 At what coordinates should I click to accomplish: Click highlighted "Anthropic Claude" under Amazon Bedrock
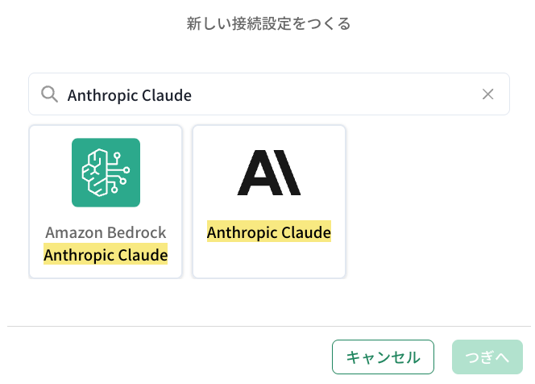(x=106, y=255)
